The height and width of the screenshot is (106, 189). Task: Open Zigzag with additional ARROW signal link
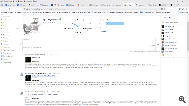pyautogui.click(x=44, y=76)
